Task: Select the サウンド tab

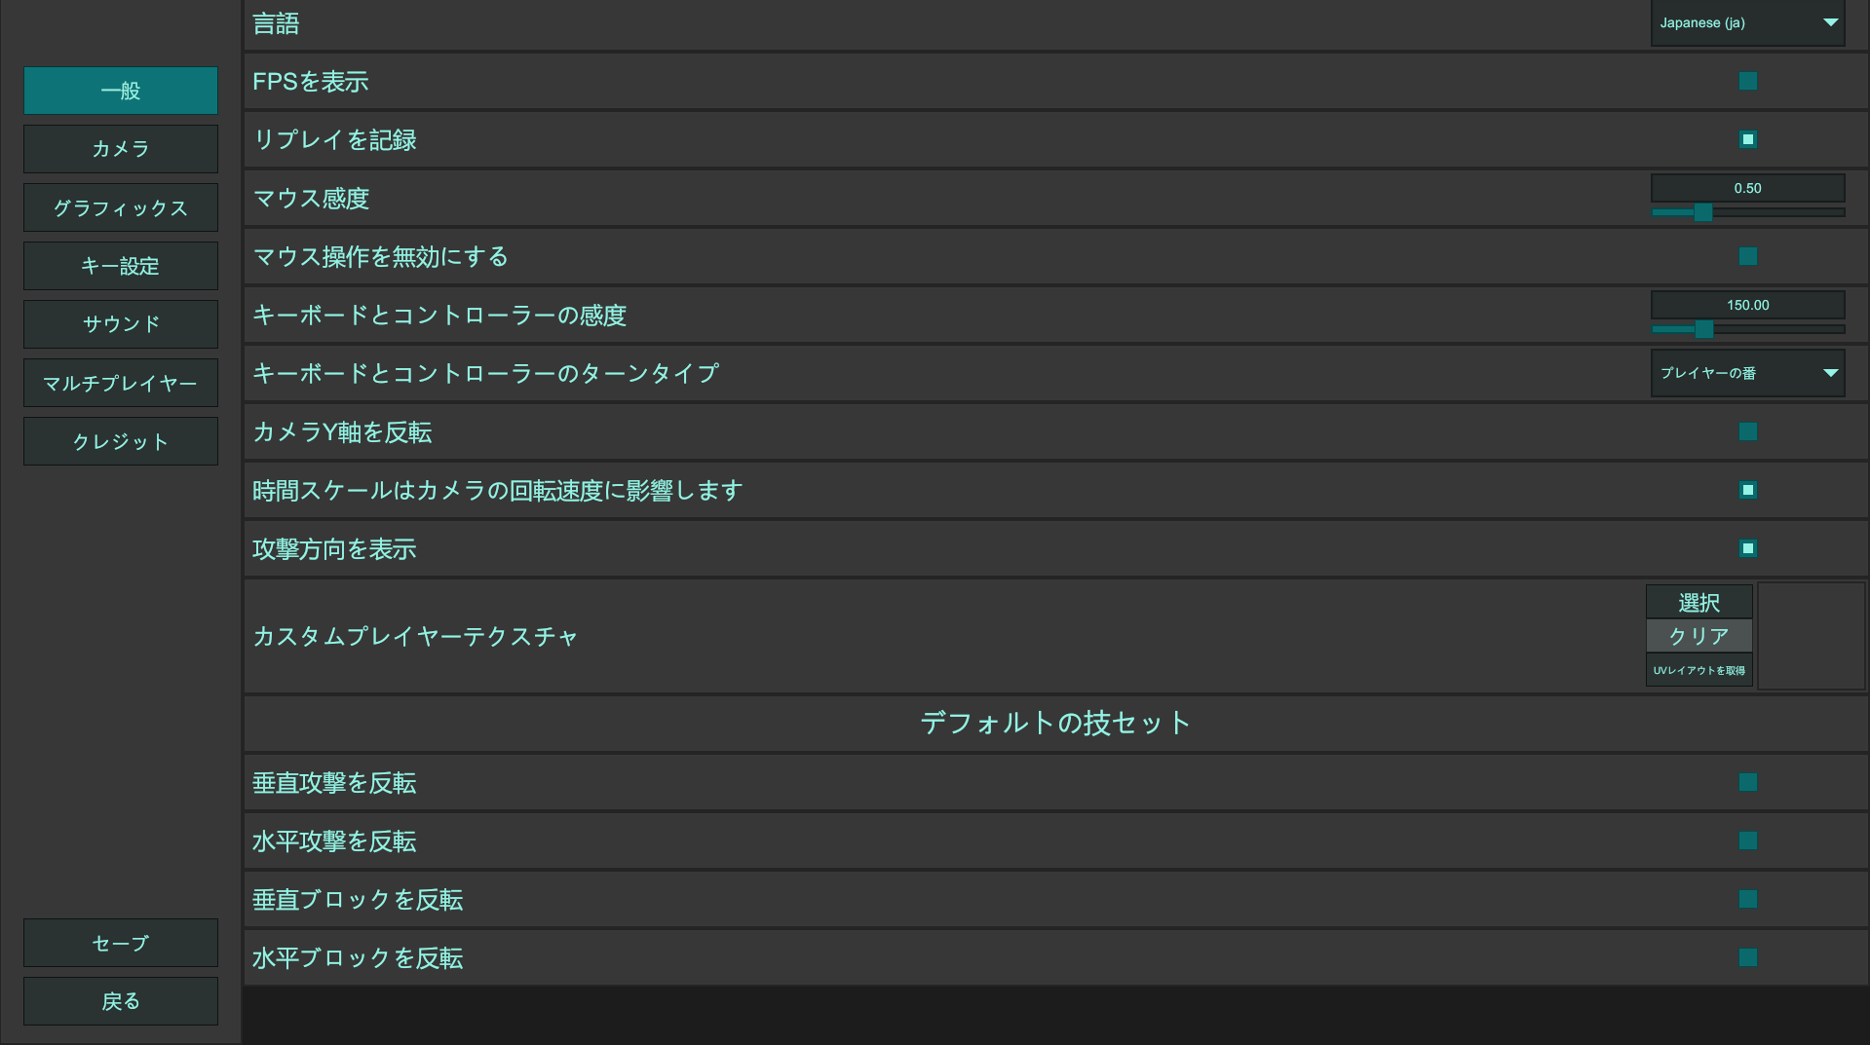Action: (121, 324)
